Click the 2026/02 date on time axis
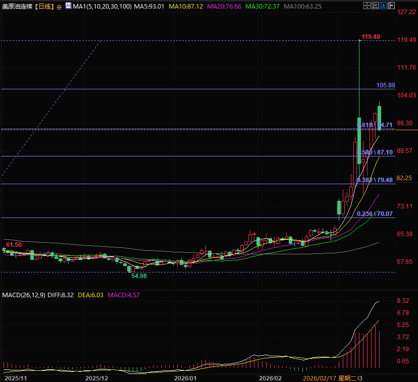 [x=270, y=378]
